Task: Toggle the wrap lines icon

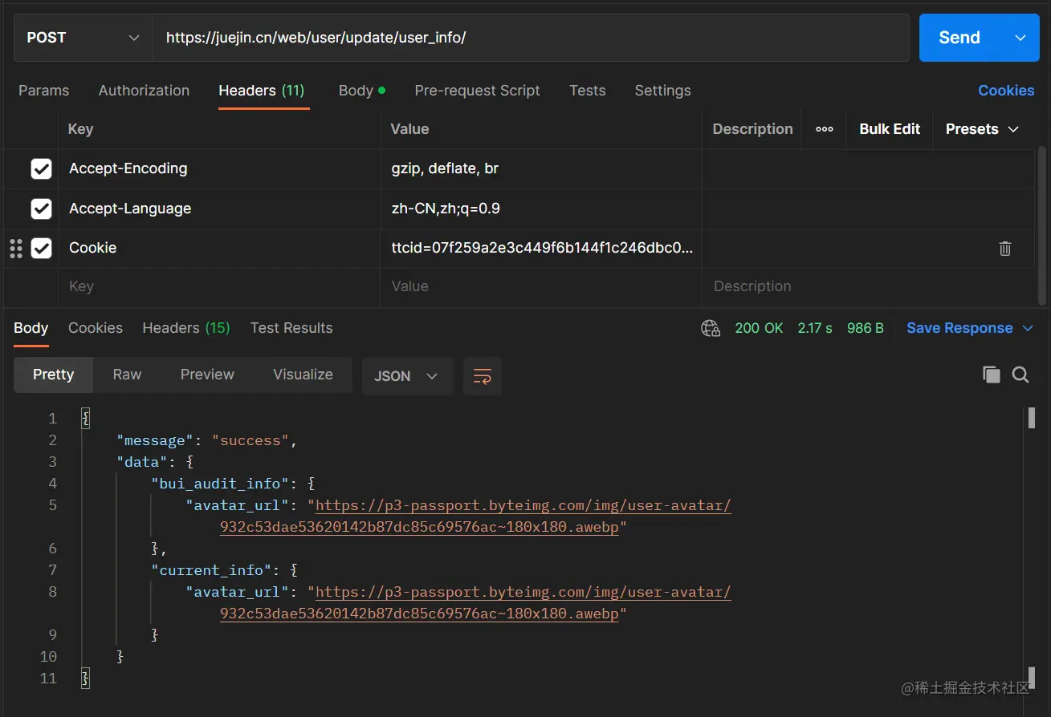Action: pos(483,376)
